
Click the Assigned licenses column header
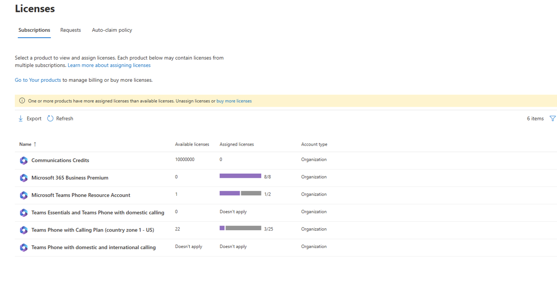237,144
